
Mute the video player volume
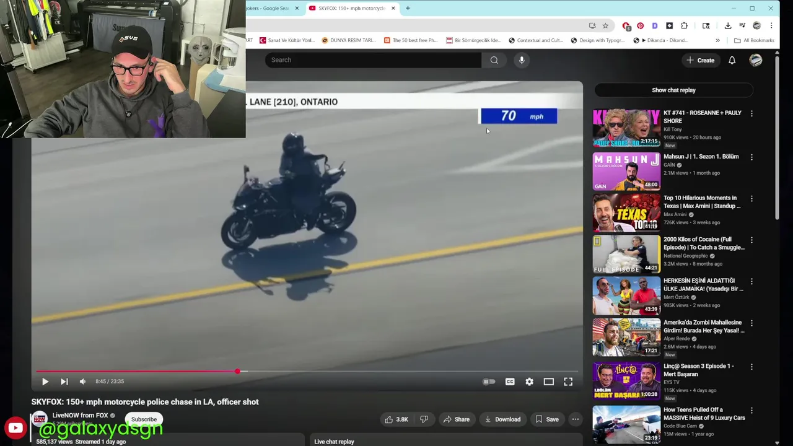pos(82,382)
